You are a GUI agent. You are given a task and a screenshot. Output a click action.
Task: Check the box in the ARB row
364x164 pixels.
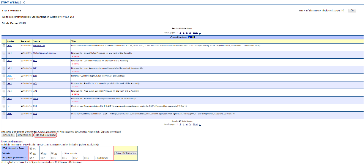(4, 91)
